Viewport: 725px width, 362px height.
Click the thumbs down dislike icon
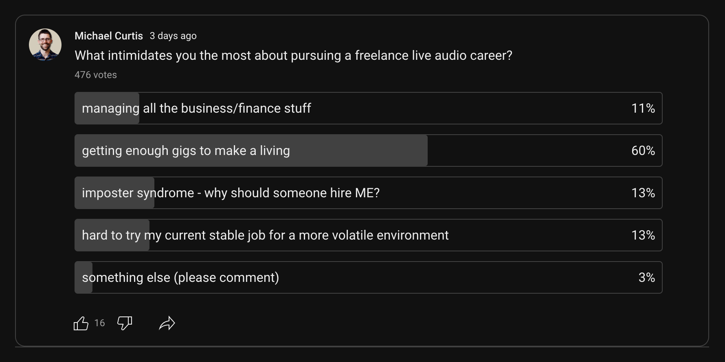point(125,323)
